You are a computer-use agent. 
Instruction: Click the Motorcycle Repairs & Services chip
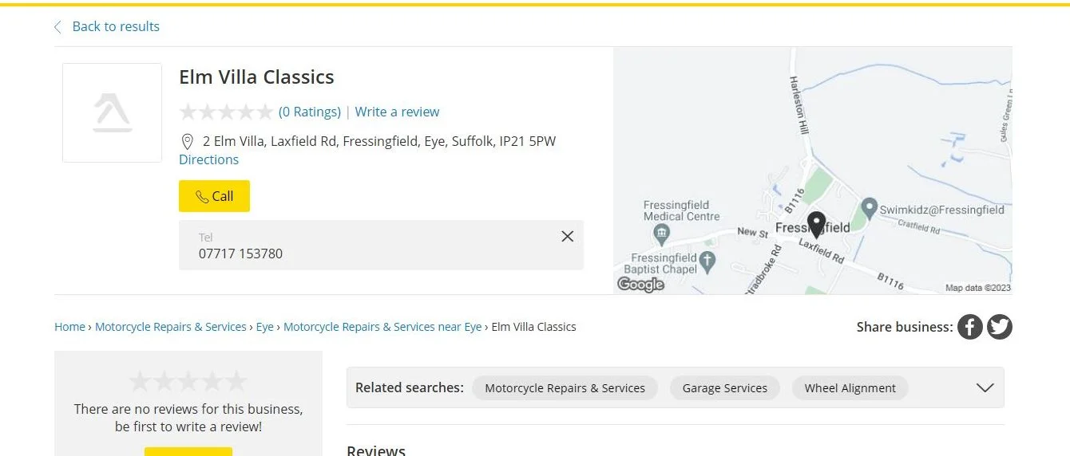click(565, 388)
